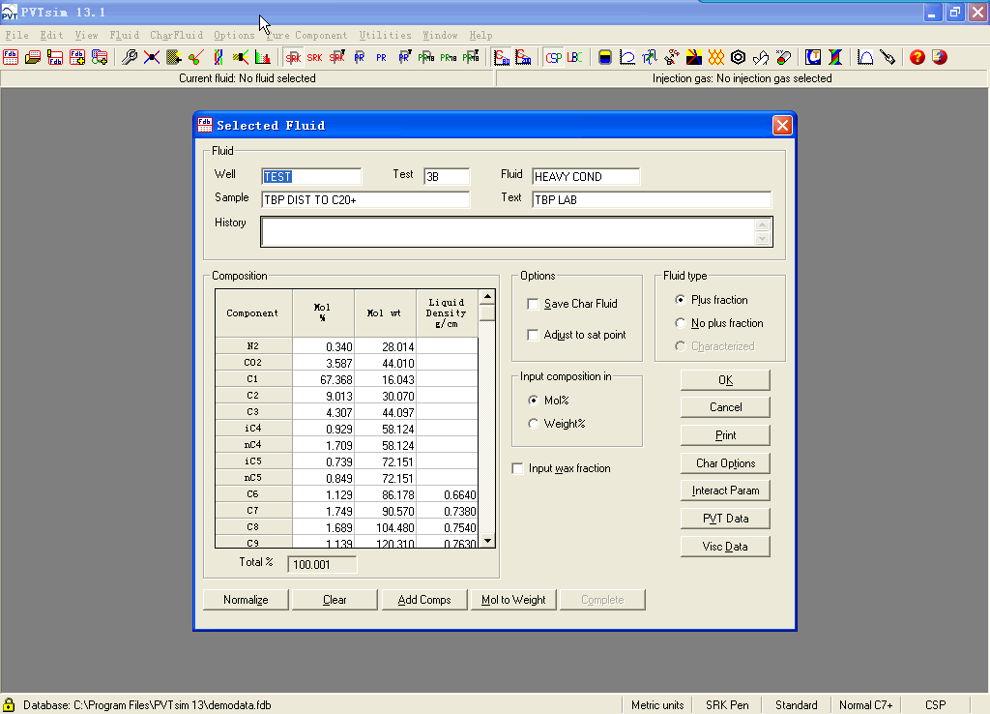The image size is (990, 714).
Task: Open the Utilities menu
Action: click(x=385, y=36)
